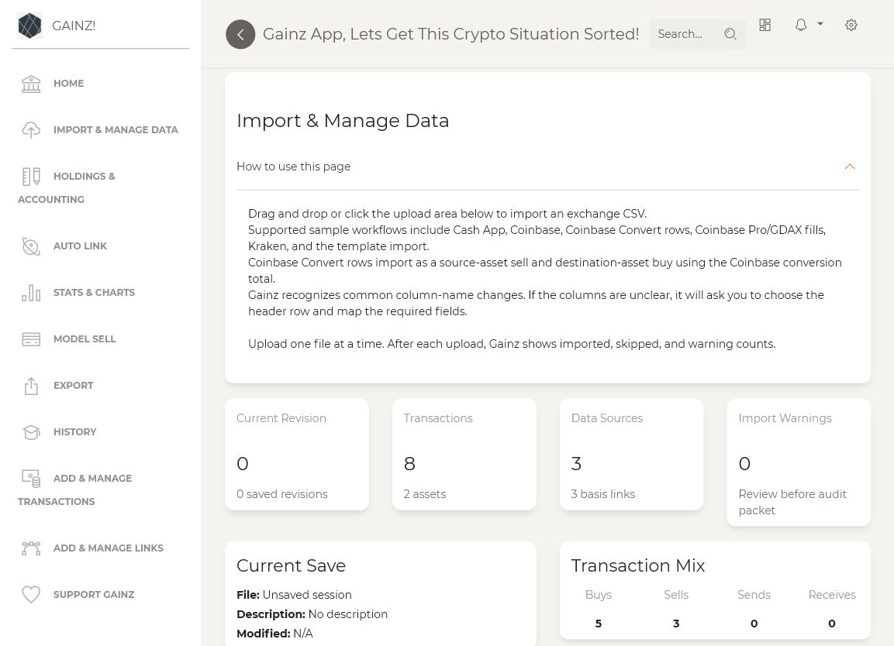Viewport: 894px width, 646px height.
Task: Click the Auto Link planet icon
Action: coord(31,246)
